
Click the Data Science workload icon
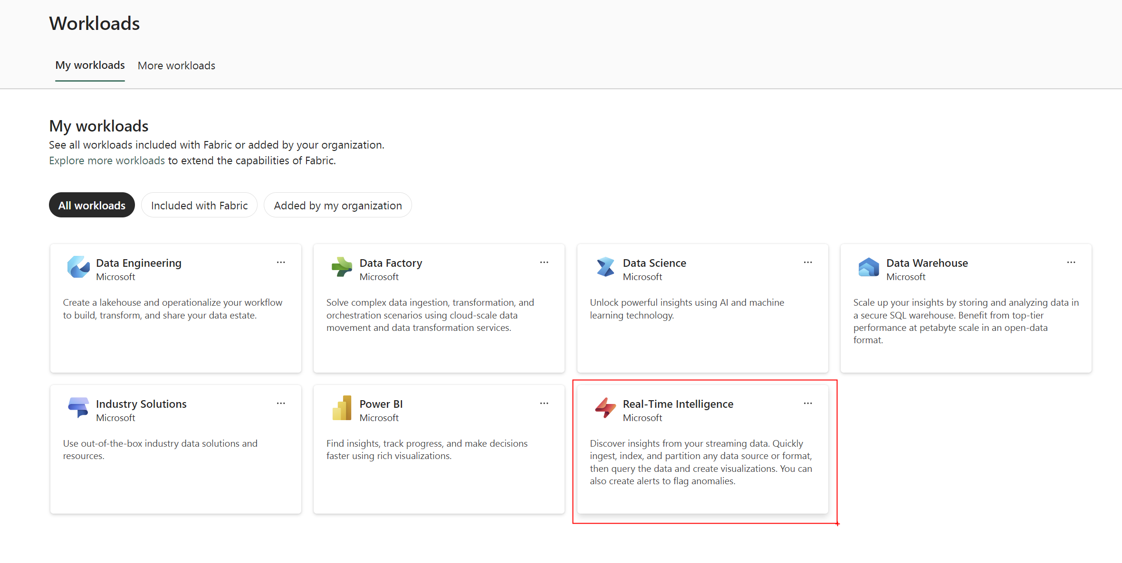(x=605, y=267)
